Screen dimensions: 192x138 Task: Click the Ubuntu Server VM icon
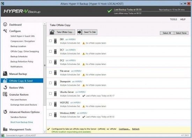tap(56, 94)
